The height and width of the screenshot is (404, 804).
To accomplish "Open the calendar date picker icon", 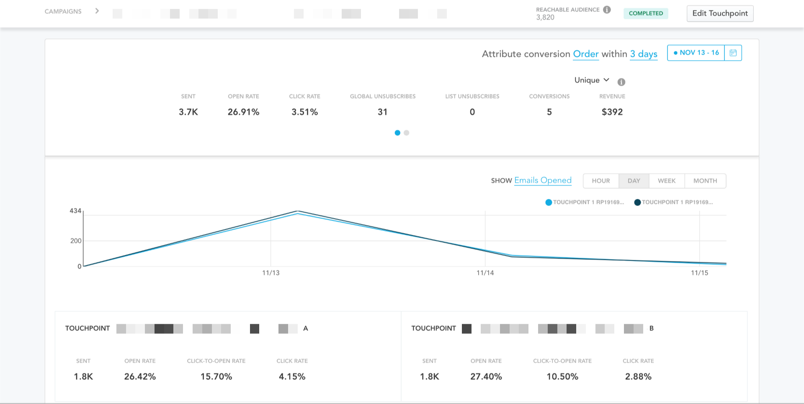I will click(x=733, y=53).
